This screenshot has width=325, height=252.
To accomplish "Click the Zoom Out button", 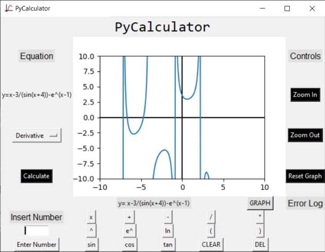I will tap(305, 135).
